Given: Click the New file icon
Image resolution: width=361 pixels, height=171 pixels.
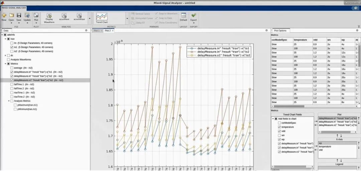Looking at the screenshot, I should [x=4, y=15].
